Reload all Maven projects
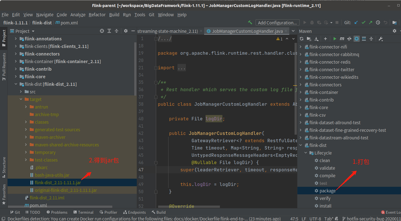Image resolution: width=401 pixels, height=221 pixels. click(x=302, y=39)
